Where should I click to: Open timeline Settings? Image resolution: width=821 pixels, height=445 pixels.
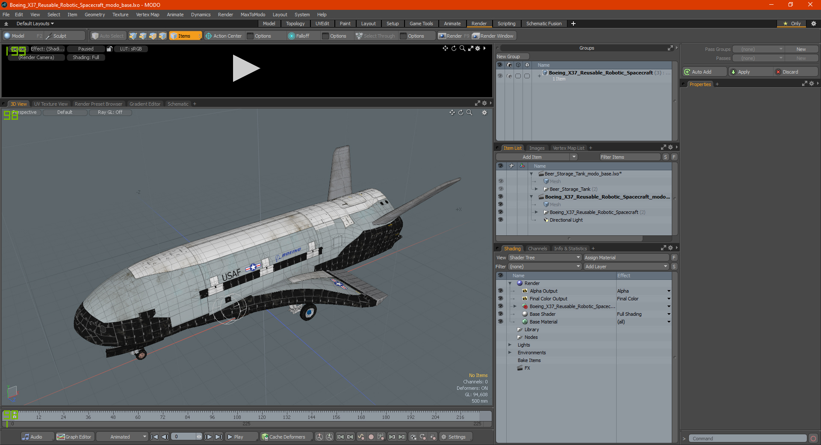[456, 437]
